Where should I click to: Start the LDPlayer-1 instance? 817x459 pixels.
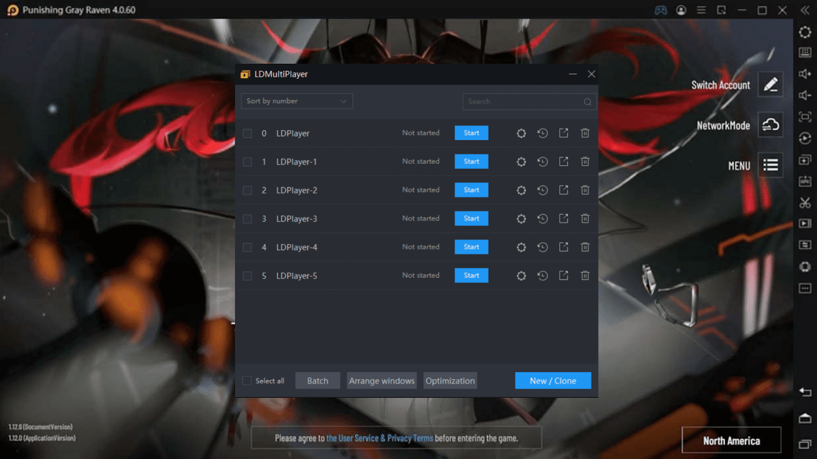(x=471, y=162)
